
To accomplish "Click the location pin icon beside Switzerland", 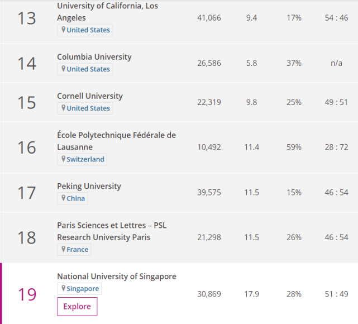I will click(64, 159).
